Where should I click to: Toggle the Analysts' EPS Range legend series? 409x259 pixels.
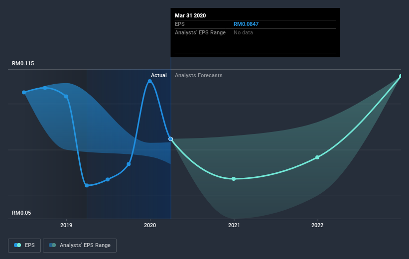click(80, 245)
